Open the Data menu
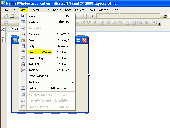 [68, 10]
